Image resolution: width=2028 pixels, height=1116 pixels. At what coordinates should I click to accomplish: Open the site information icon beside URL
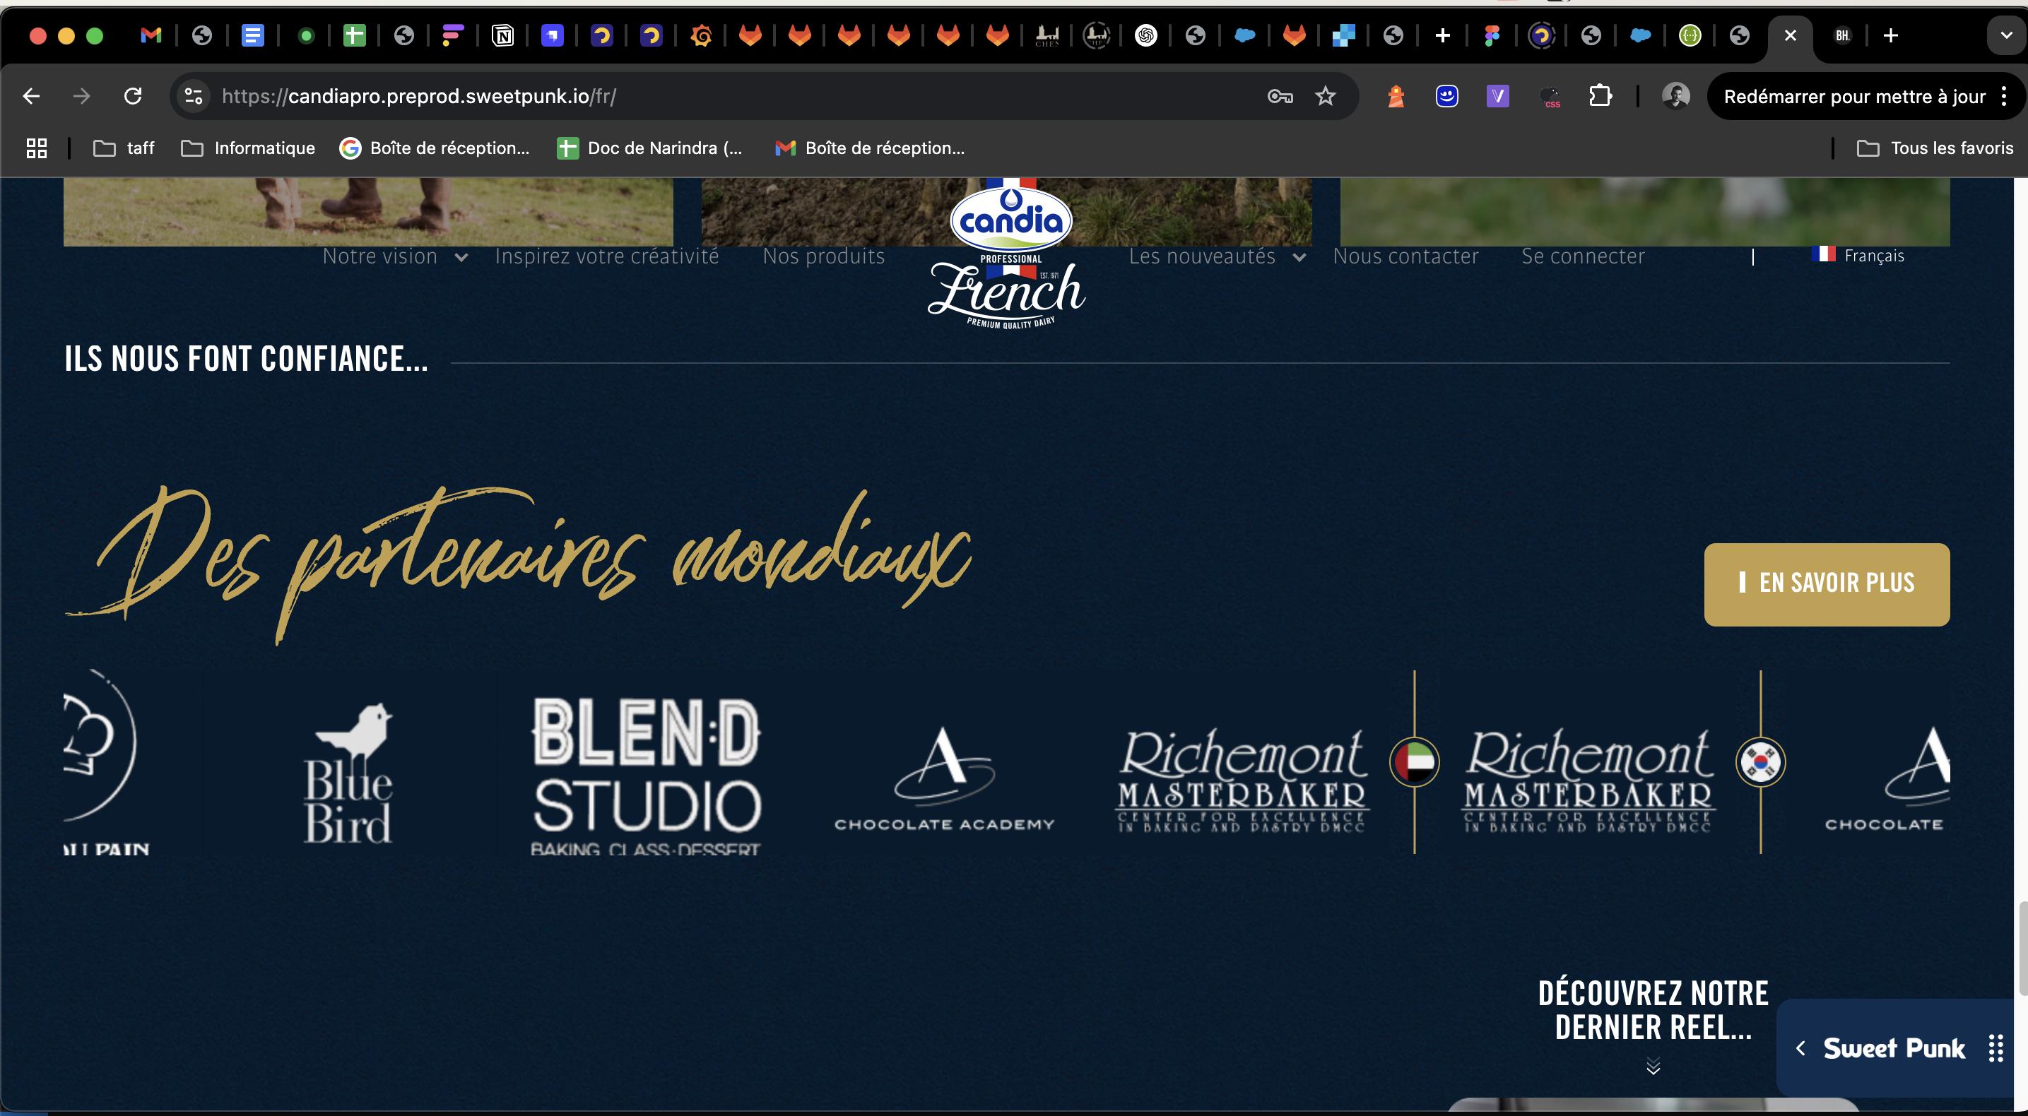pos(193,96)
